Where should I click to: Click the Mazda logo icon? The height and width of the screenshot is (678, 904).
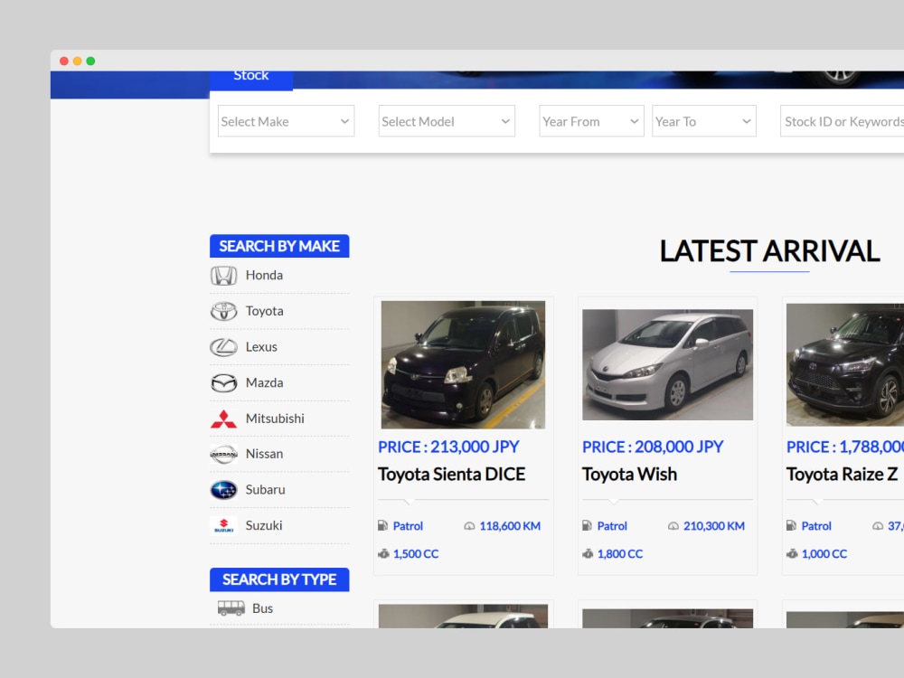click(x=223, y=382)
